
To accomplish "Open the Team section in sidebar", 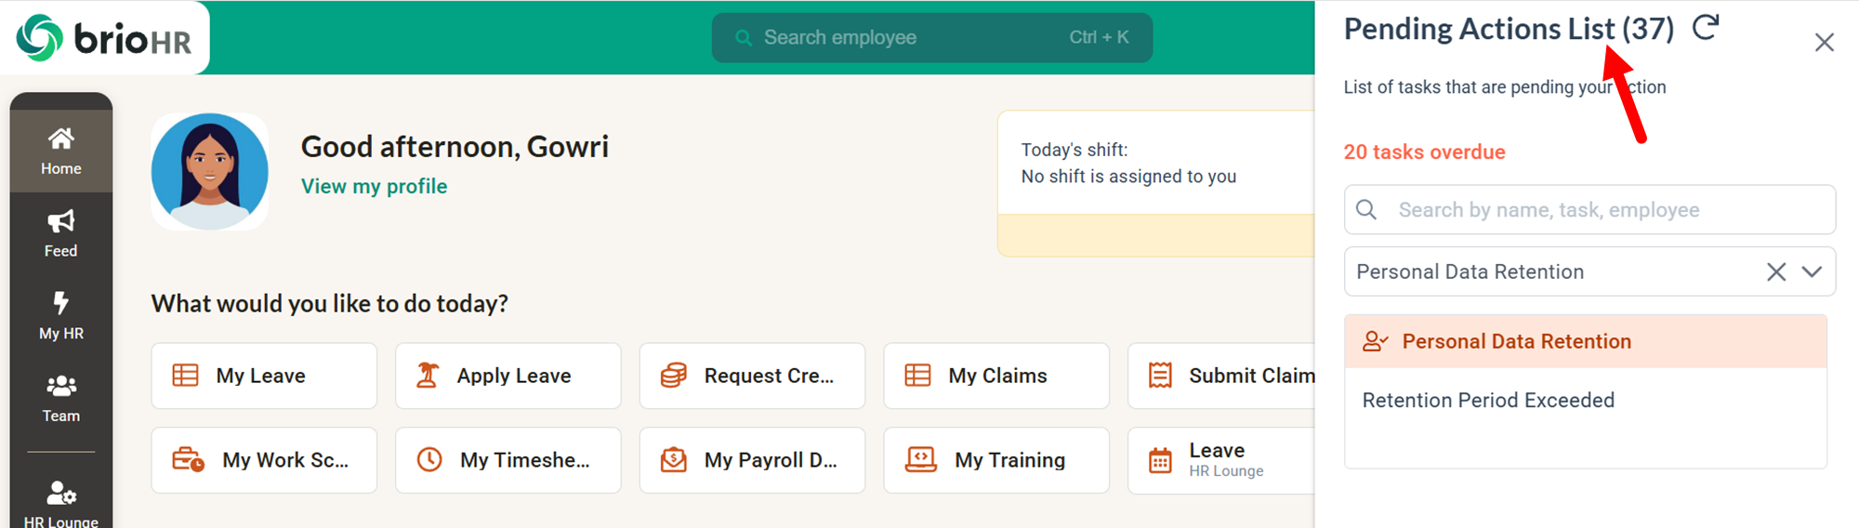I will pyautogui.click(x=61, y=398).
